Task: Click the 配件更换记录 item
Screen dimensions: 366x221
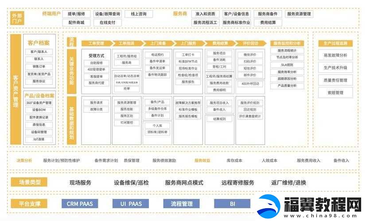Action: (x=39, y=118)
